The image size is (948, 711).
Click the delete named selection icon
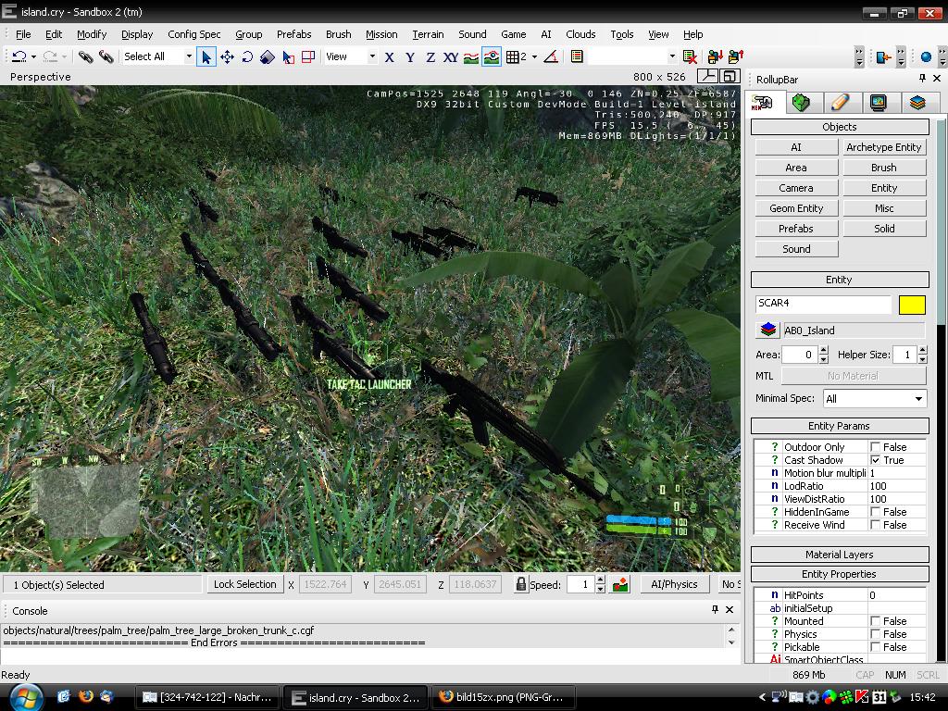[x=689, y=56]
